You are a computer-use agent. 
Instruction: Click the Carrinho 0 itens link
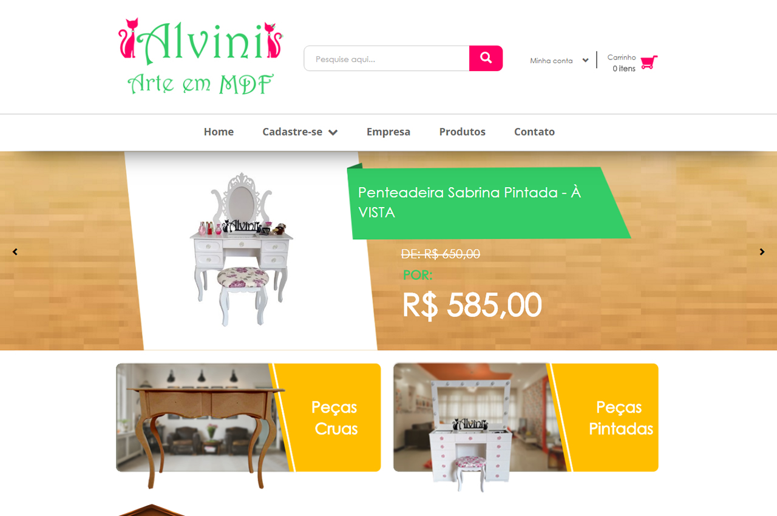coord(623,63)
